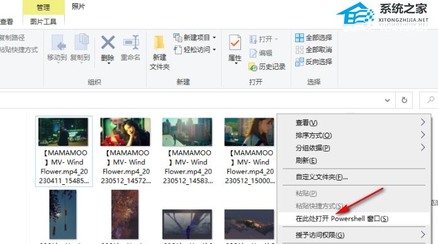Image resolution: width=438 pixels, height=244 pixels.
Task: Open the 新建项目 dropdown arrow
Action: pyautogui.click(x=214, y=37)
